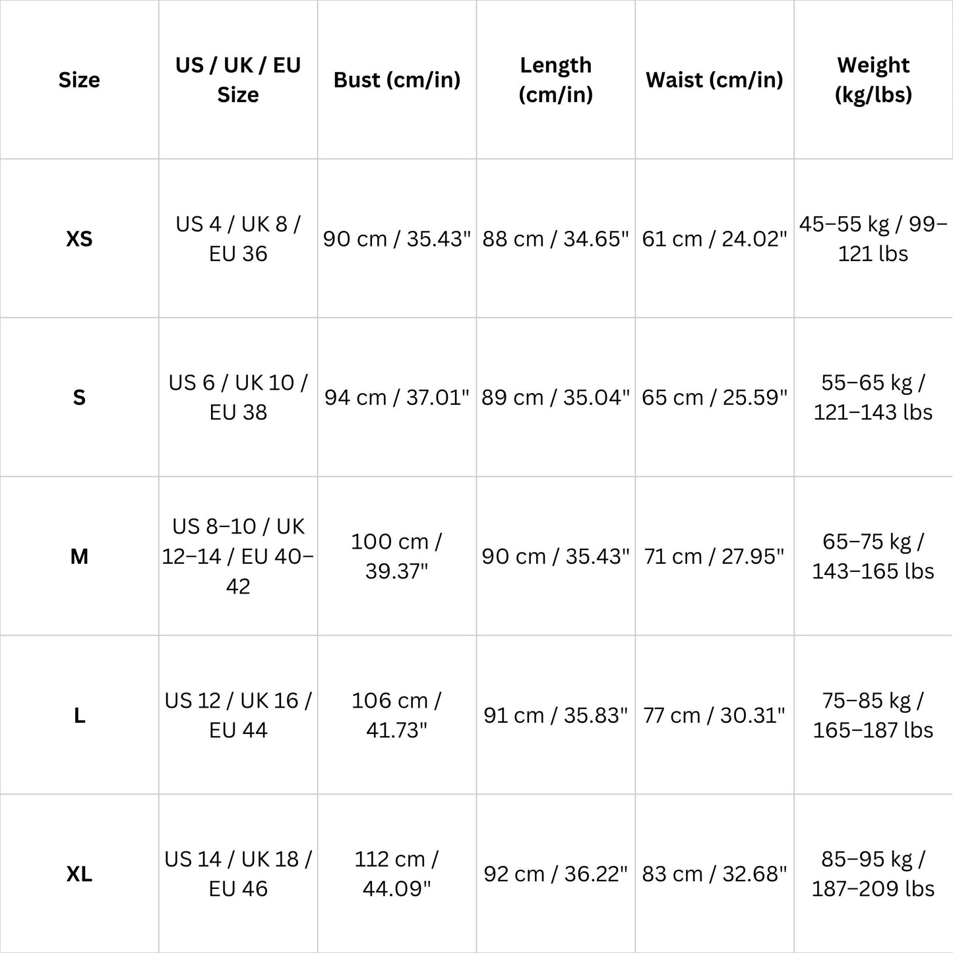This screenshot has height=953, width=953.
Task: Click the Waist (cm/in) header cell
Action: click(715, 80)
